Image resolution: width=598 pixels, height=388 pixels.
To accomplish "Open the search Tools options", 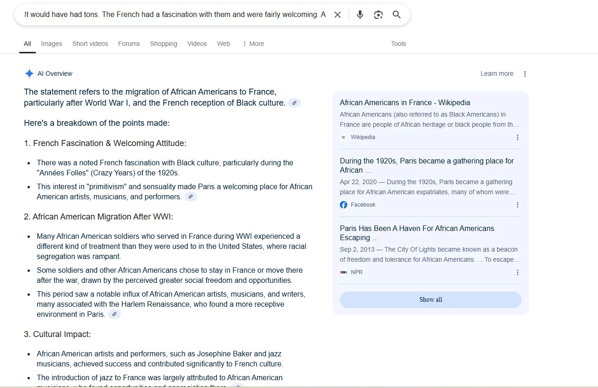I will (x=398, y=44).
